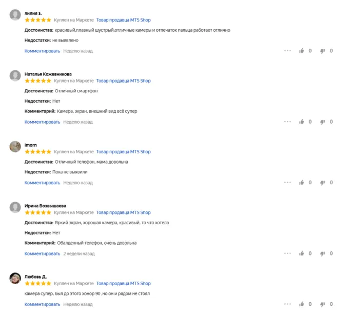349x316 pixels.
Task: Open MTS Shop seller link in Любовь Д.'s review
Action: click(x=123, y=283)
